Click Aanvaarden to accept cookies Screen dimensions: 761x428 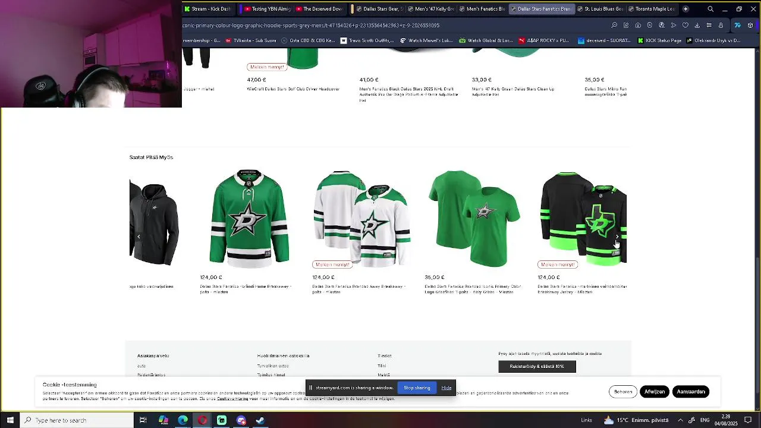(691, 392)
